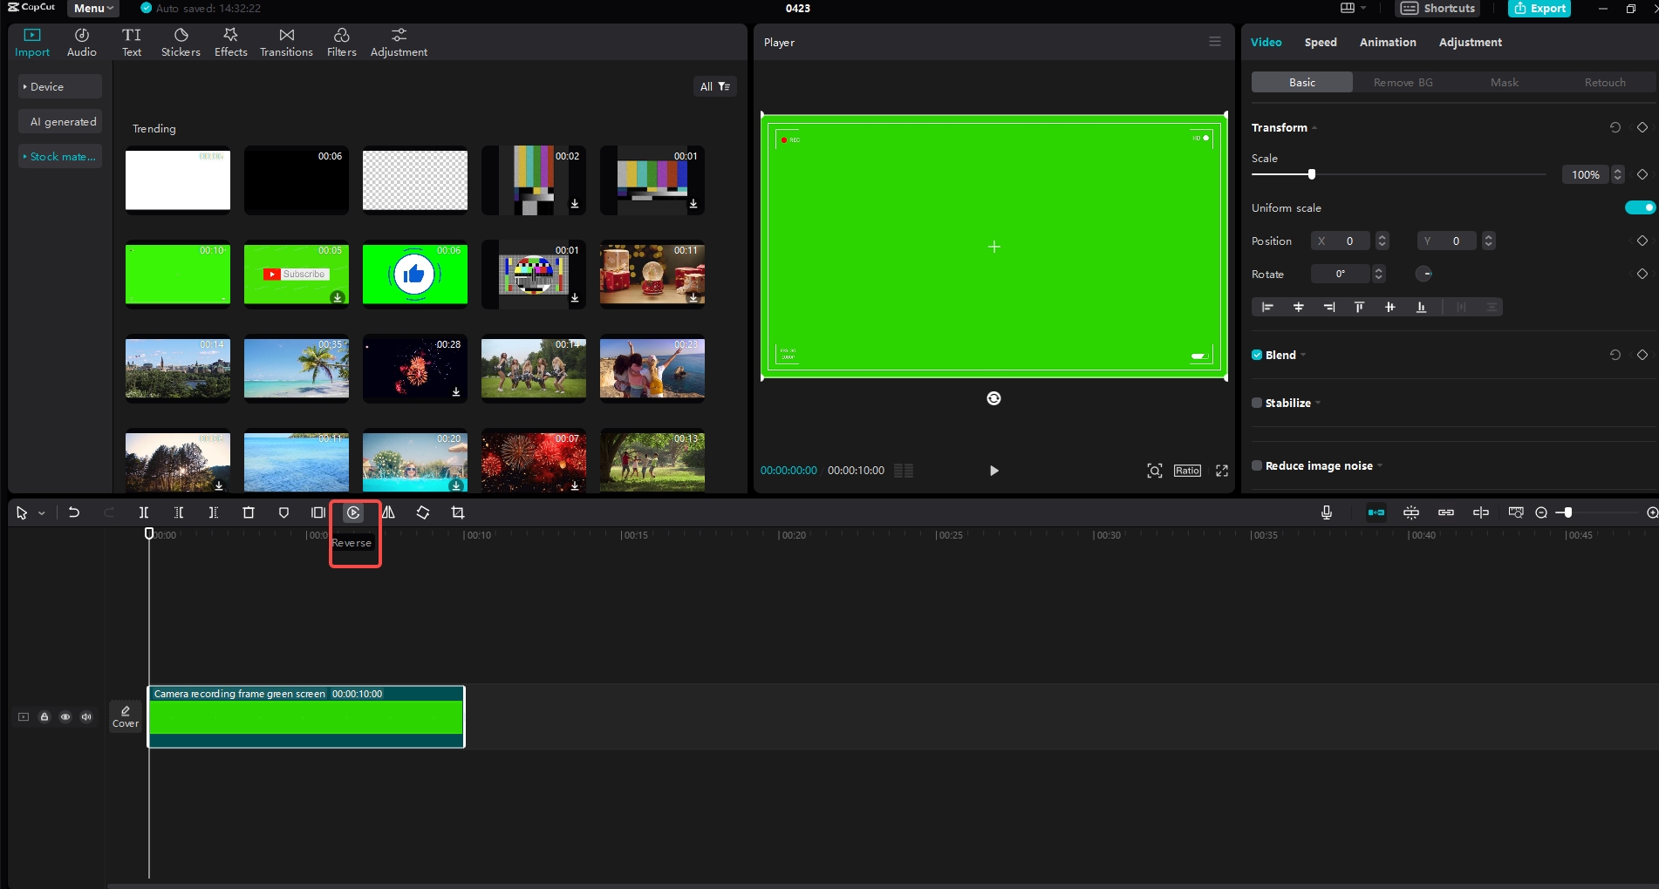Viewport: 1659px width, 889px height.
Task: Click the Undo icon
Action: [x=74, y=512]
